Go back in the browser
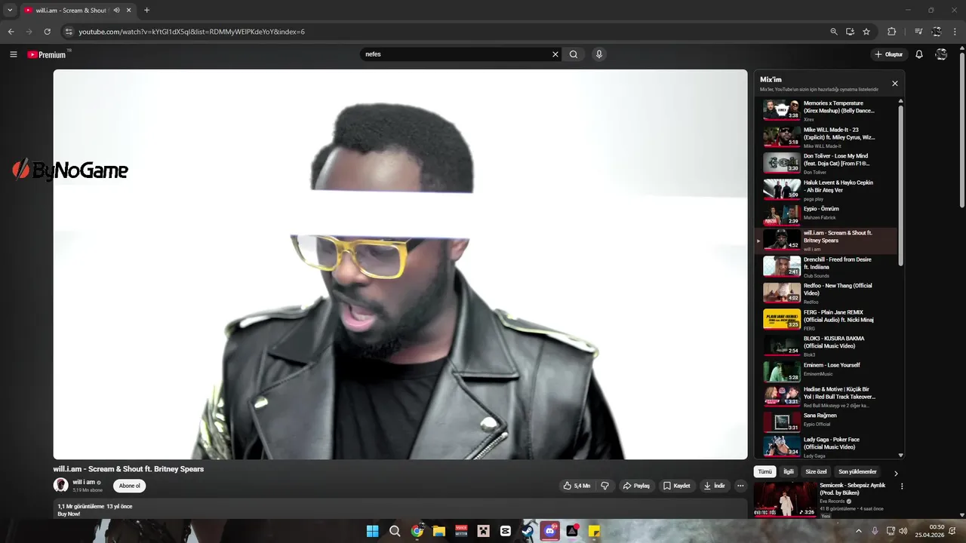 (x=11, y=32)
